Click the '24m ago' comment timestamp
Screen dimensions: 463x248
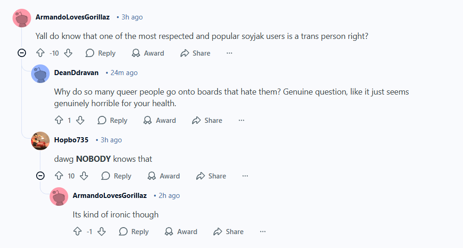tap(124, 73)
